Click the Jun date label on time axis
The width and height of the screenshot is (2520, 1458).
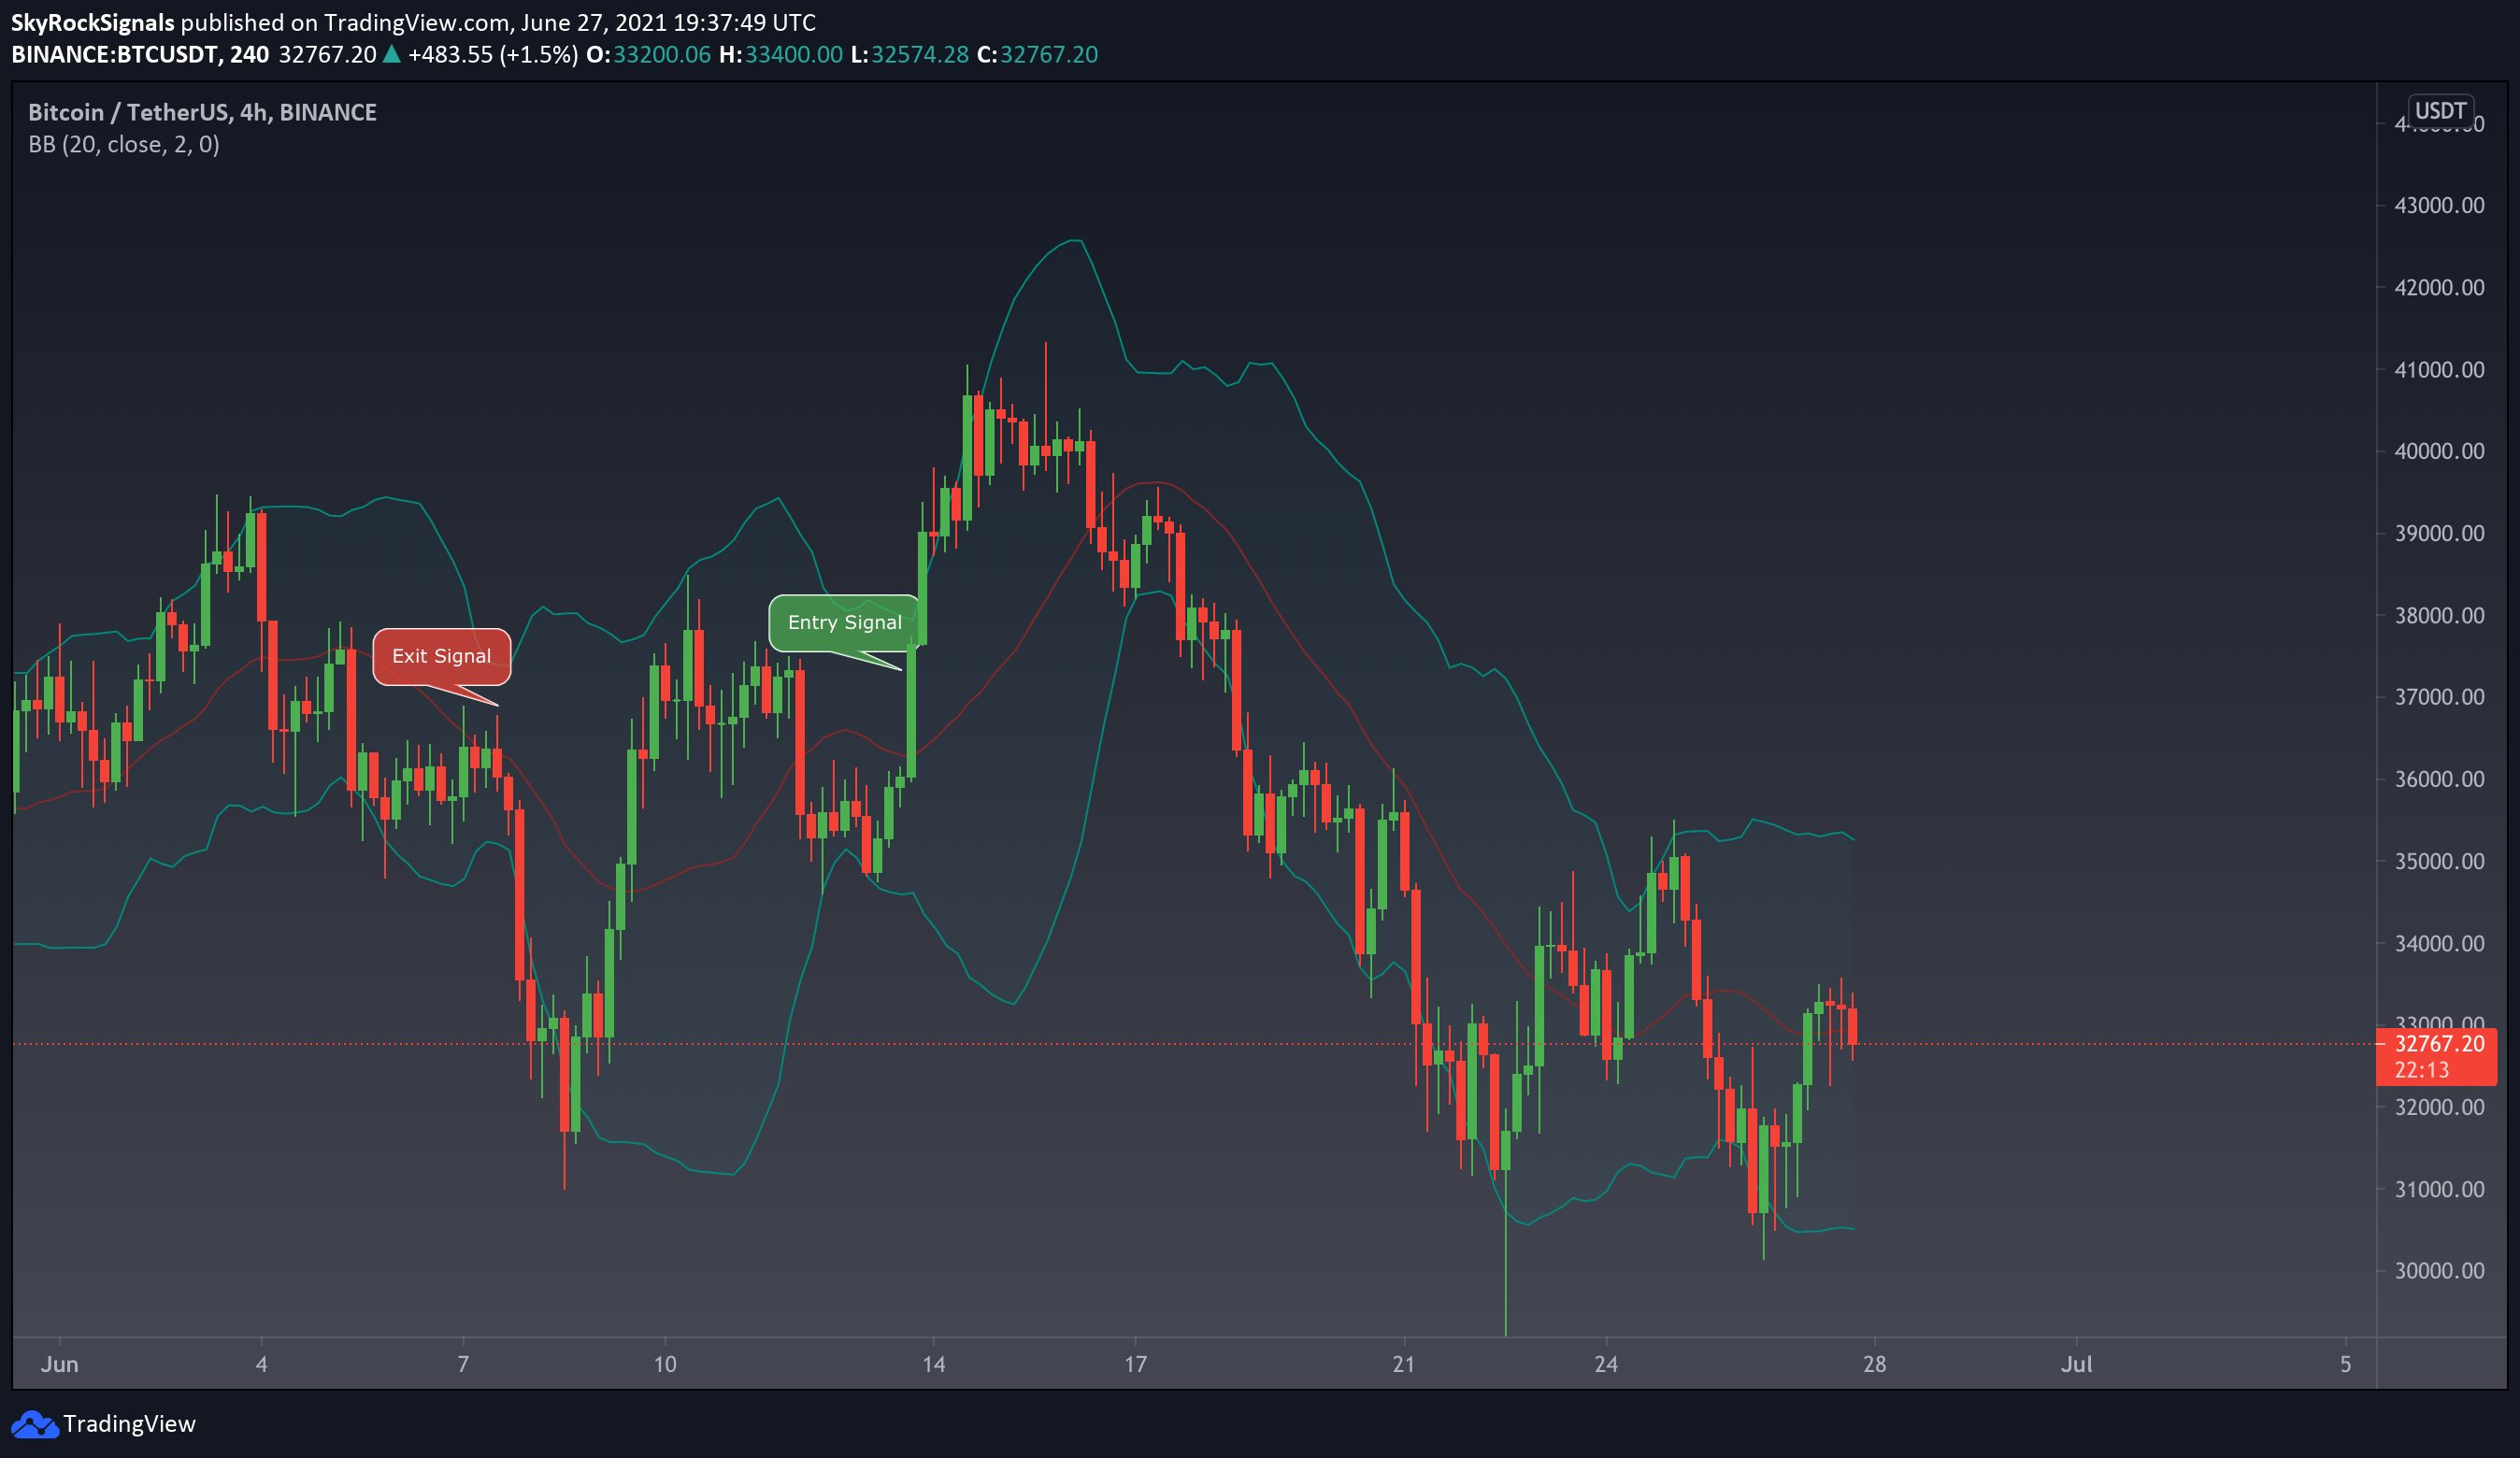coord(60,1364)
